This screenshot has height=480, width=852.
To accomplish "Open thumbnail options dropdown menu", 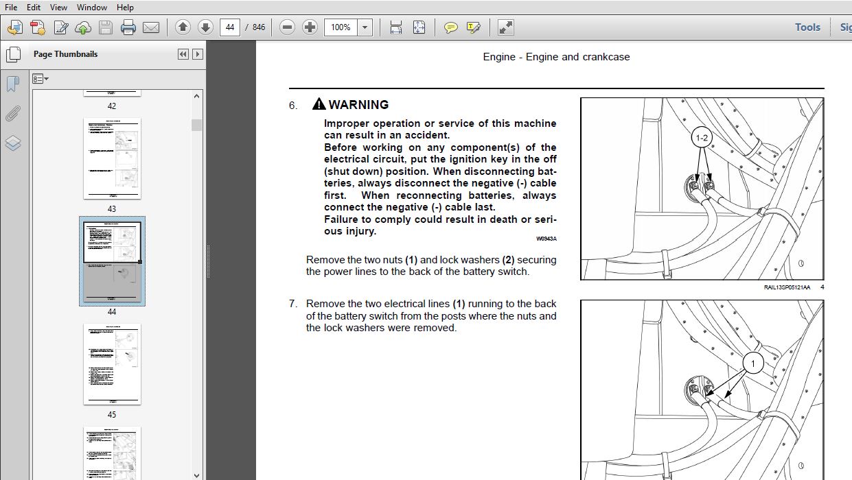I will 41,79.
